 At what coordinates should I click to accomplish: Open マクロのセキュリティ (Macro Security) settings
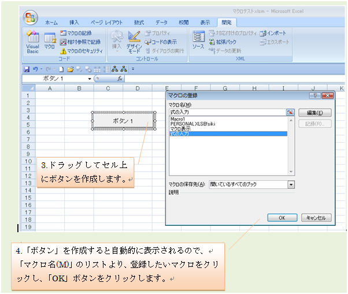(x=82, y=51)
